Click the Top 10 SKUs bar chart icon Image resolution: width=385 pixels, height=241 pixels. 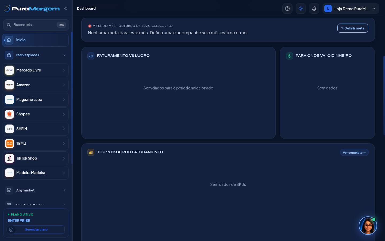pyautogui.click(x=91, y=152)
